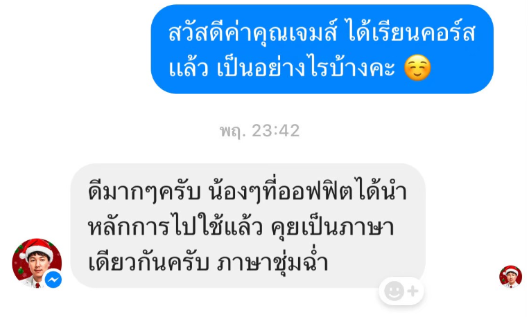This screenshot has height=317, width=529.
Task: Open the sender's Santa hat profile picture
Action: click(37, 263)
